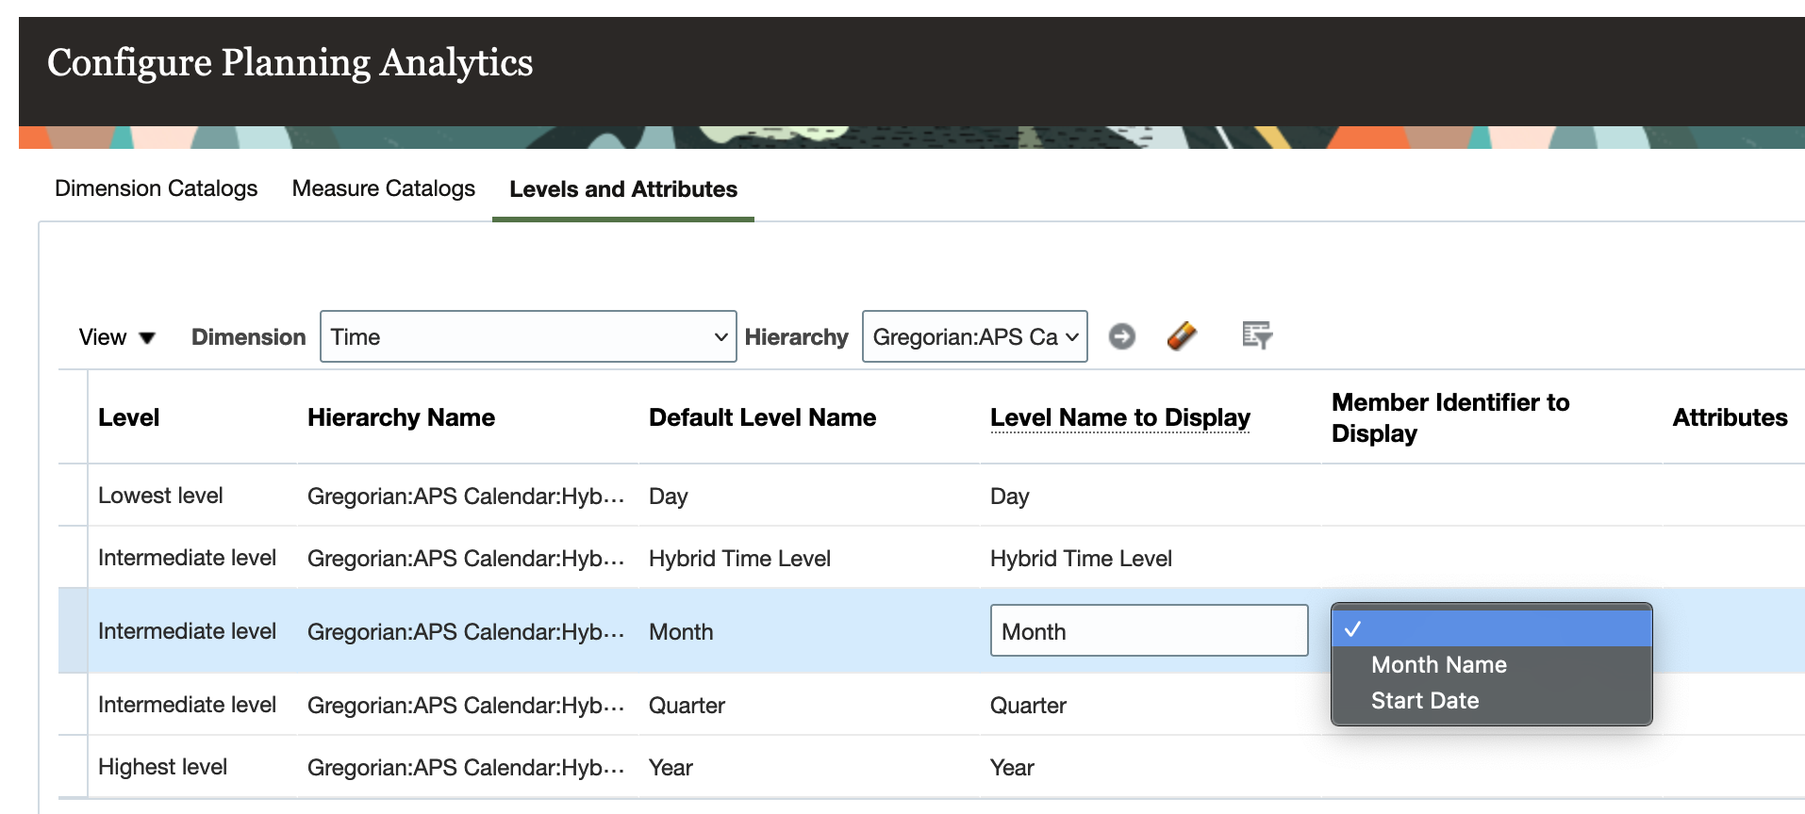Image resolution: width=1805 pixels, height=814 pixels.
Task: Click the Attributes column header
Action: 1729,417
